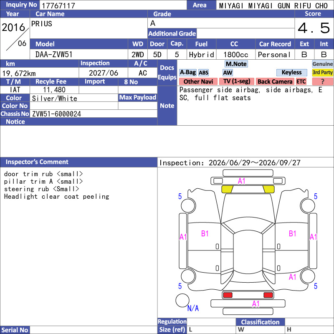This screenshot has width=334, height=334.
Task: Click the Keyless equipment badge
Action: [x=291, y=73]
